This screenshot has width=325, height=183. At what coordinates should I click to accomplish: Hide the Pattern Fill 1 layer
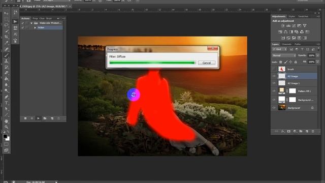tap(274, 91)
